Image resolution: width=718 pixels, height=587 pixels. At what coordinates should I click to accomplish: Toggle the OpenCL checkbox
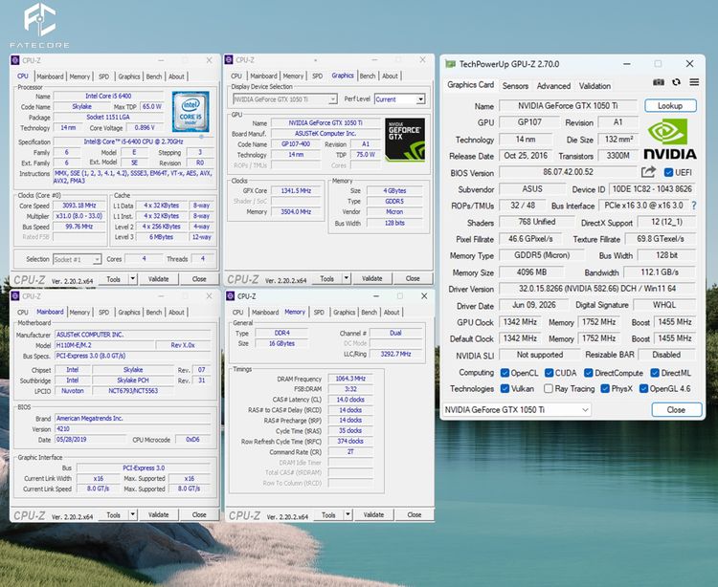[505, 373]
